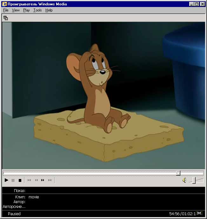This screenshot has width=207, height=219.
Task: Click the video frame showing Jerry
Action: coord(103,96)
